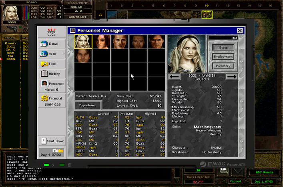Select fourth mercenary portrait in top row
This screenshot has height=187, width=283.
tap(138, 42)
